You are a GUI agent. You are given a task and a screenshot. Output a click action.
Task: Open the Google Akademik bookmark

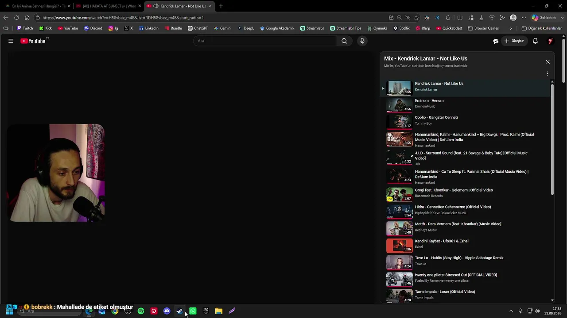point(277,28)
